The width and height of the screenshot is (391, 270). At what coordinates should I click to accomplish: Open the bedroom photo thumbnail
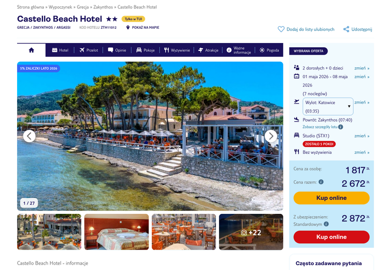pos(116,232)
